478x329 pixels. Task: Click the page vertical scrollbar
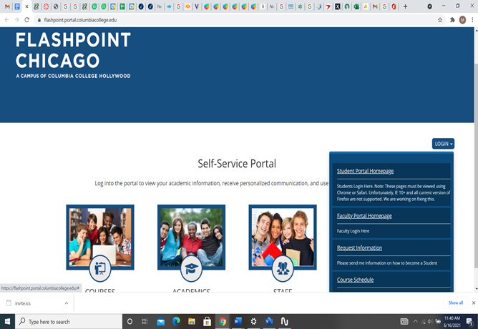click(x=476, y=164)
